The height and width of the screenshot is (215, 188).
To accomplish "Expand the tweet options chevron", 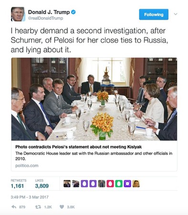I will [176, 14].
